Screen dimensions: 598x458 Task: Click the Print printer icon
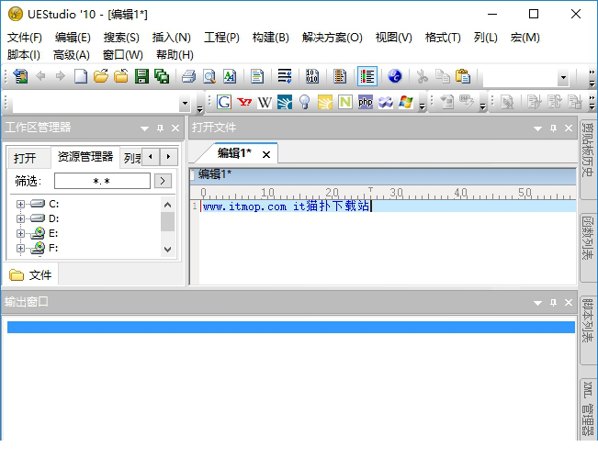189,76
